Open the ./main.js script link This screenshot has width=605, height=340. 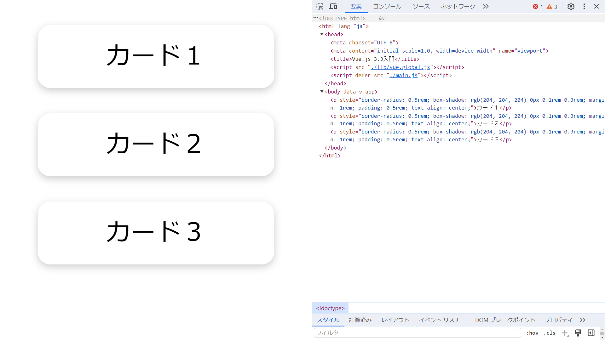(x=403, y=75)
